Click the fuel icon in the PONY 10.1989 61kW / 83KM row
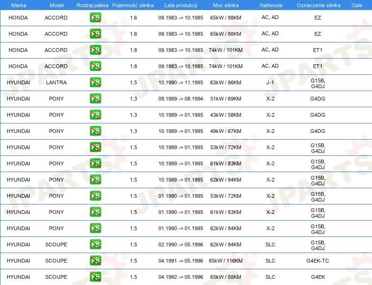Viewport: 372px width, 285px height. 95,163
